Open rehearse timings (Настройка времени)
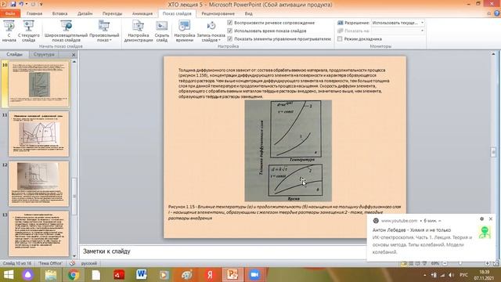Screen dimensions: 501x282 185,31
